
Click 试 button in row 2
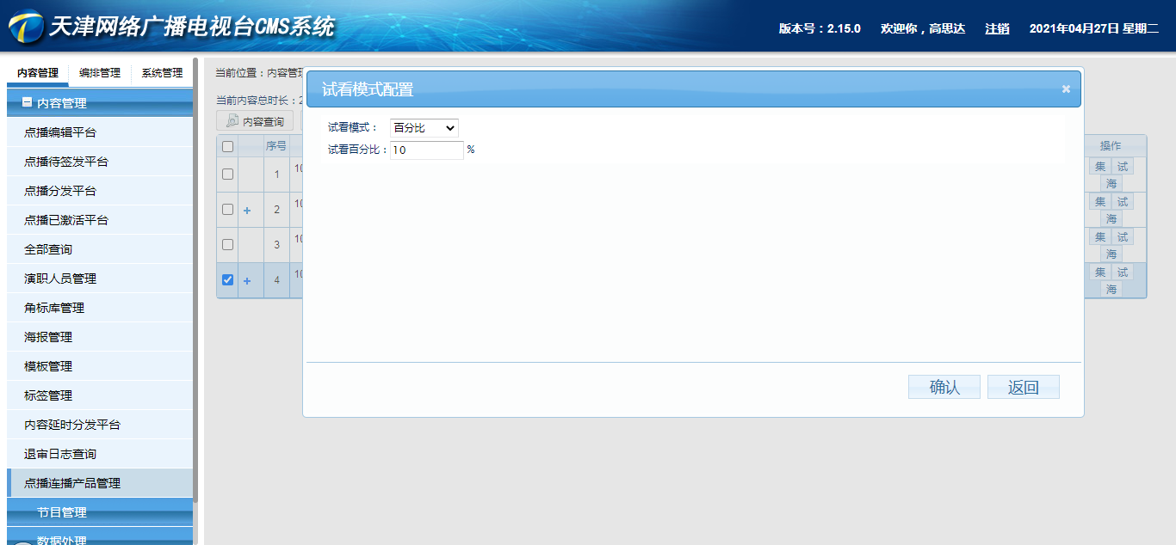click(1123, 202)
